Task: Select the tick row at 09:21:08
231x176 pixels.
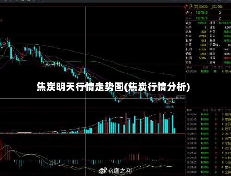Action: tap(208, 143)
